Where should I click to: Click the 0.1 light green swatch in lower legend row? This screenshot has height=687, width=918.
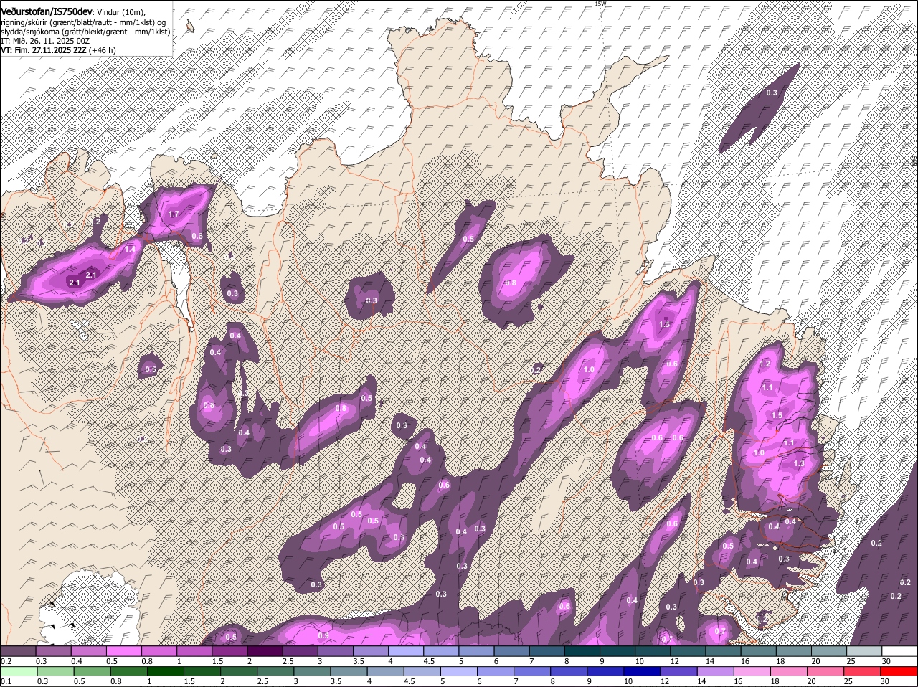18,672
